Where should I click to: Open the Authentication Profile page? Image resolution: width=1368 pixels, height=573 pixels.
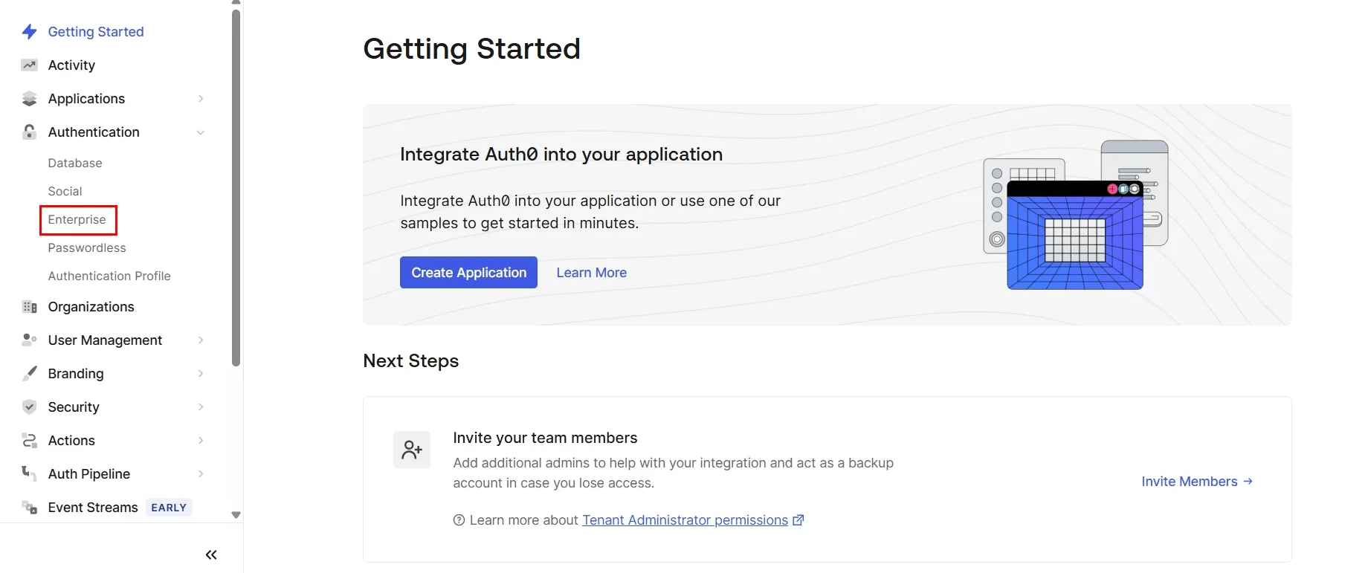[109, 276]
